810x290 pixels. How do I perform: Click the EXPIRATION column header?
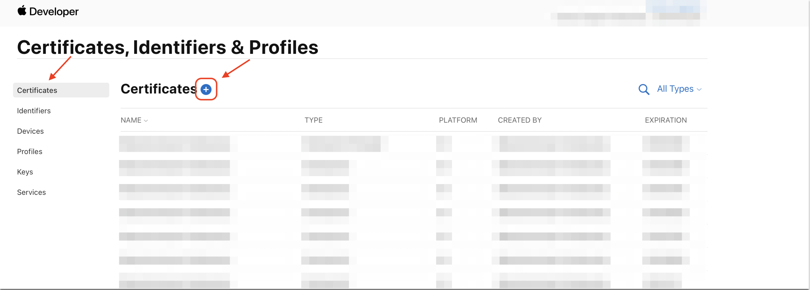point(666,120)
